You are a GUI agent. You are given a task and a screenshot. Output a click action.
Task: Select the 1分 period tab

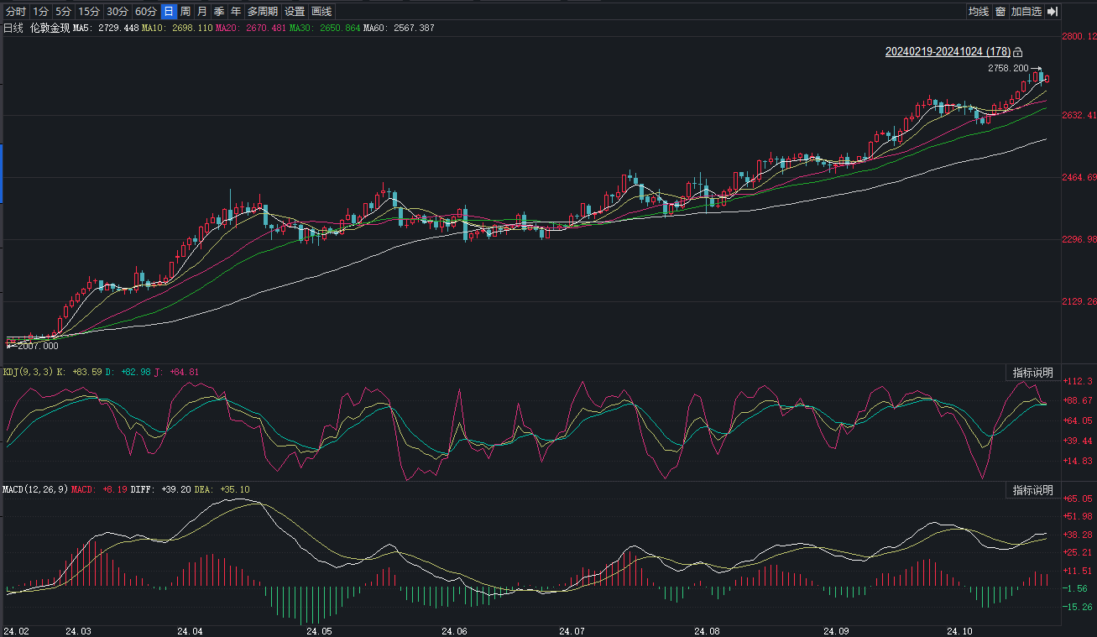[x=40, y=12]
